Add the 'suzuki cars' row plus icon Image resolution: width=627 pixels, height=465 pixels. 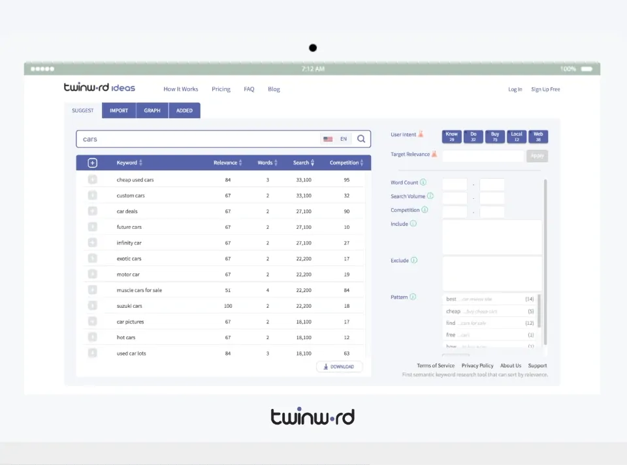tap(92, 306)
